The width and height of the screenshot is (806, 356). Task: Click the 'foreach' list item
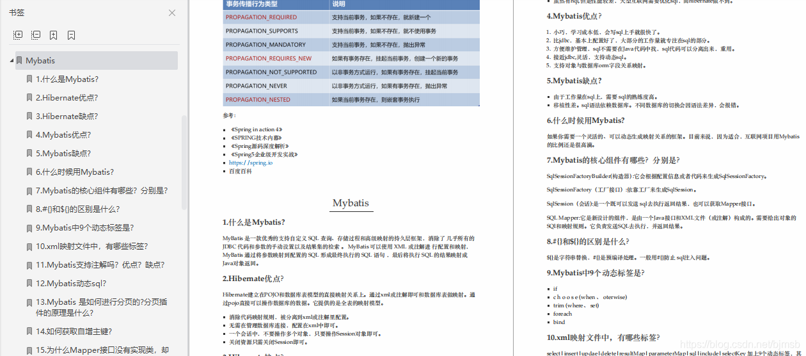562,314
